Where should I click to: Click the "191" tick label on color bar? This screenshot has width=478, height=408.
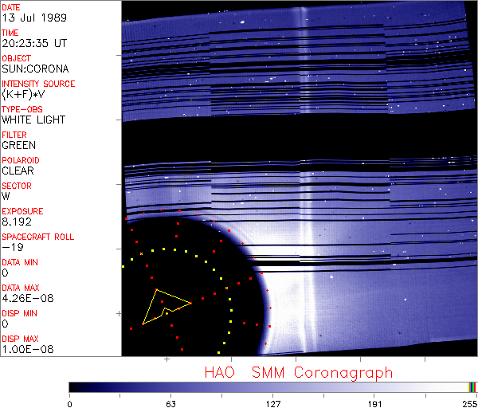(374, 402)
